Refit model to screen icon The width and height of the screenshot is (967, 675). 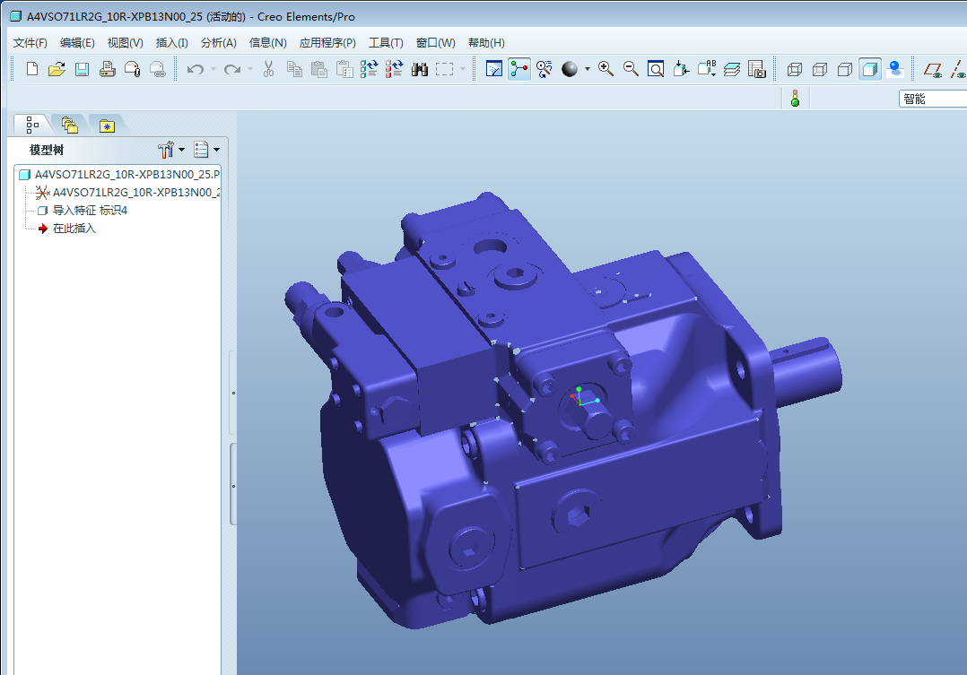656,69
